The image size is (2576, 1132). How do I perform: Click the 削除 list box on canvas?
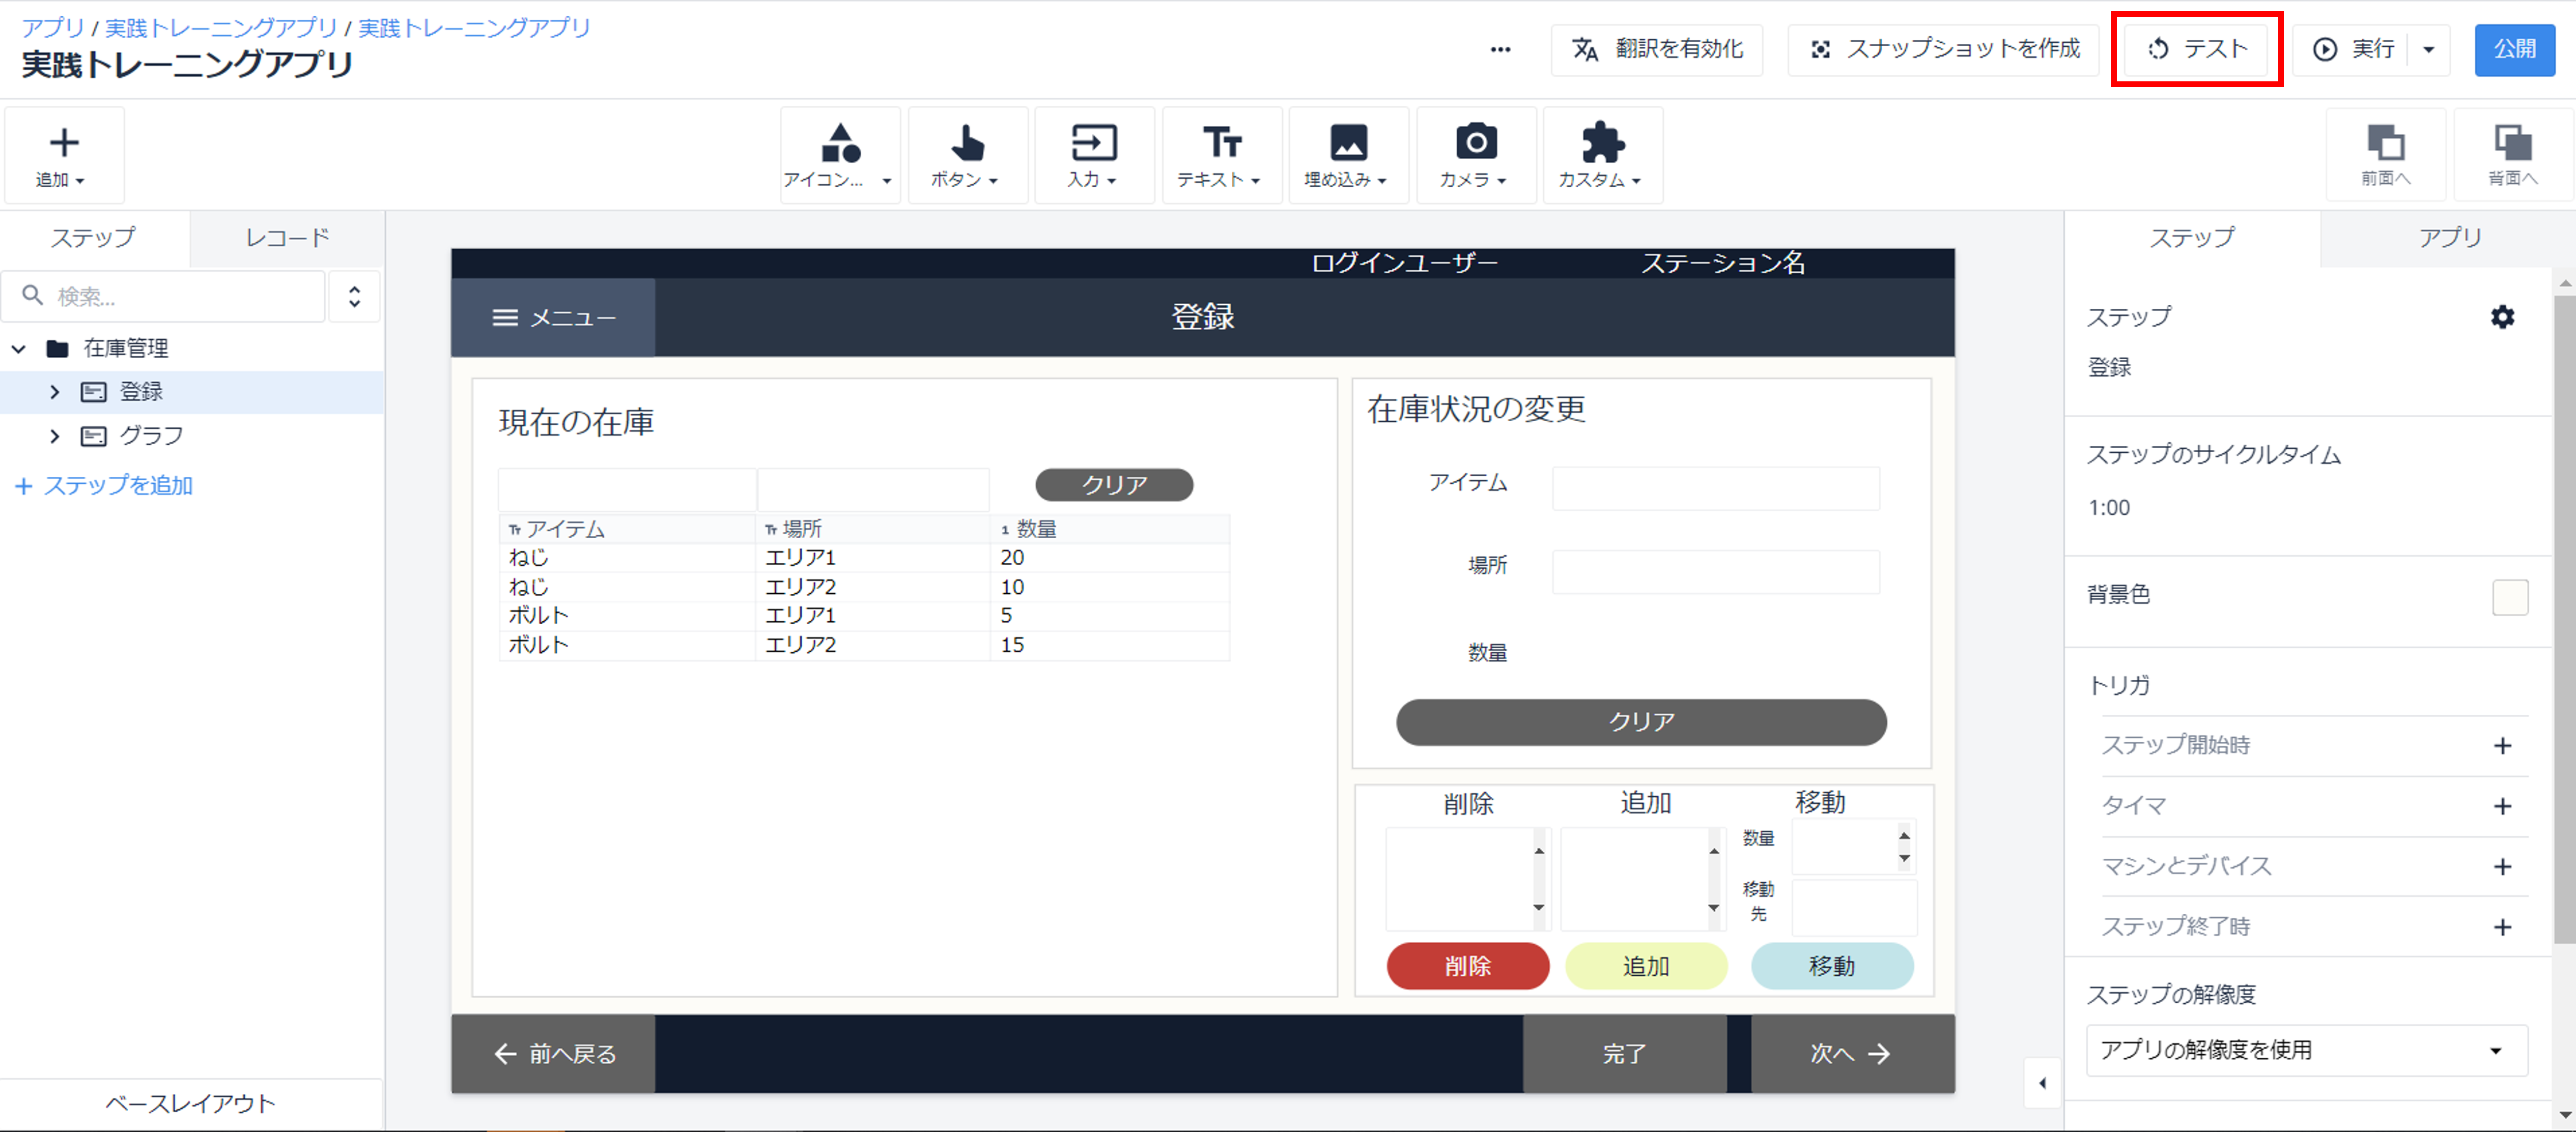[1467, 879]
